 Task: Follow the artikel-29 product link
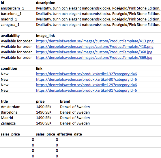[86, 85]
